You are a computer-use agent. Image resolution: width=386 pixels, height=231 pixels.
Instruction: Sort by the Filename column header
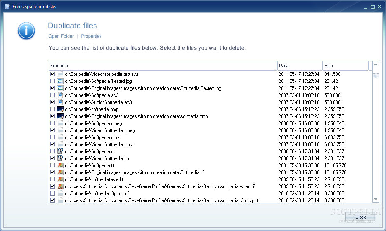pyautogui.click(x=163, y=66)
